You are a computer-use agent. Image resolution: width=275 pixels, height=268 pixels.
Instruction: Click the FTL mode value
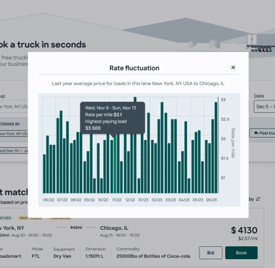click(36, 256)
